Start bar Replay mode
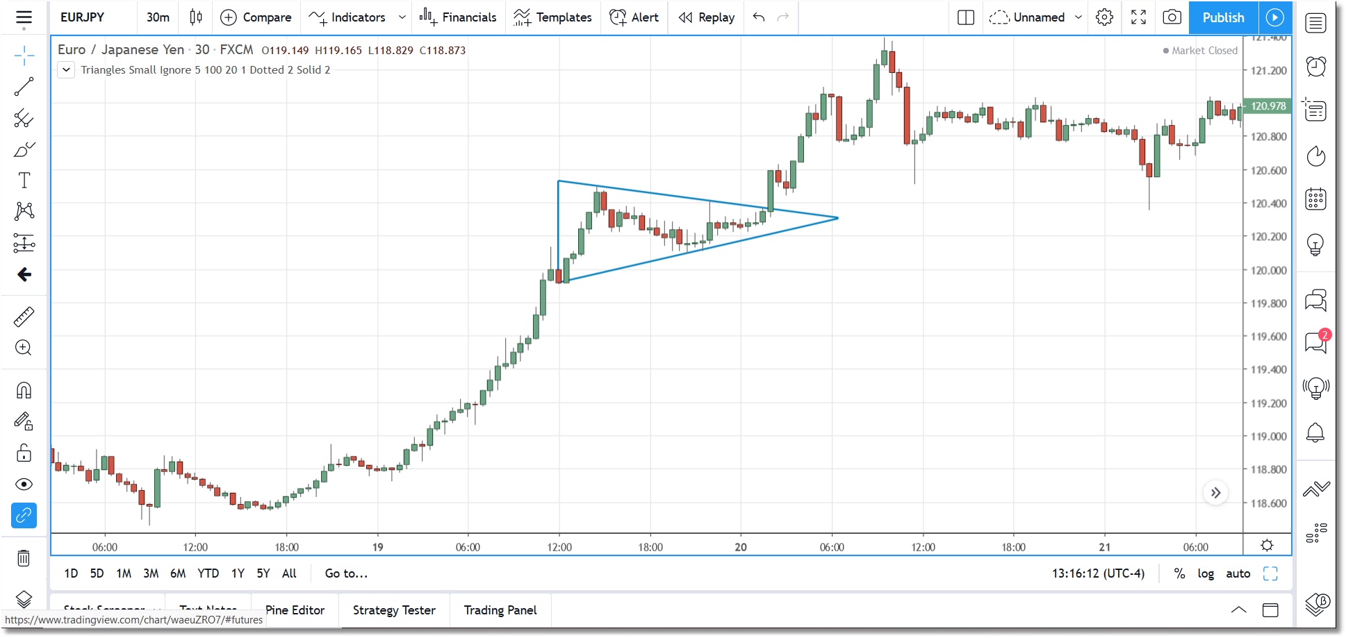 (x=707, y=17)
